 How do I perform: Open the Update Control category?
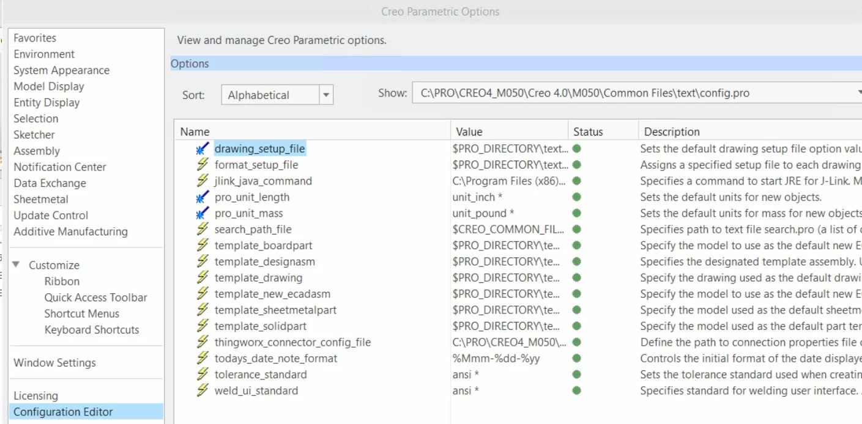coord(51,215)
